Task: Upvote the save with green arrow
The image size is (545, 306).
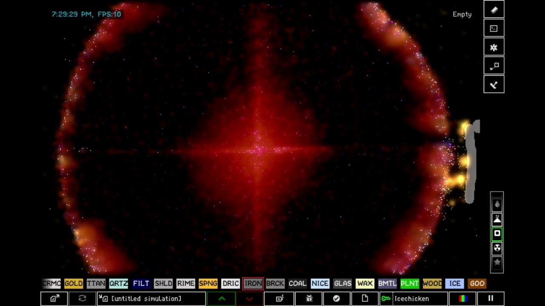Action: (221, 299)
